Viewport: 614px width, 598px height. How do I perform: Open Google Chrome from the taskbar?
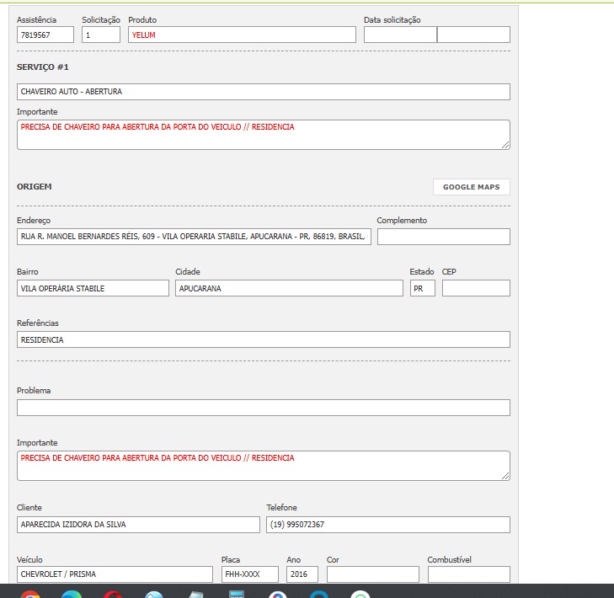(x=30, y=594)
